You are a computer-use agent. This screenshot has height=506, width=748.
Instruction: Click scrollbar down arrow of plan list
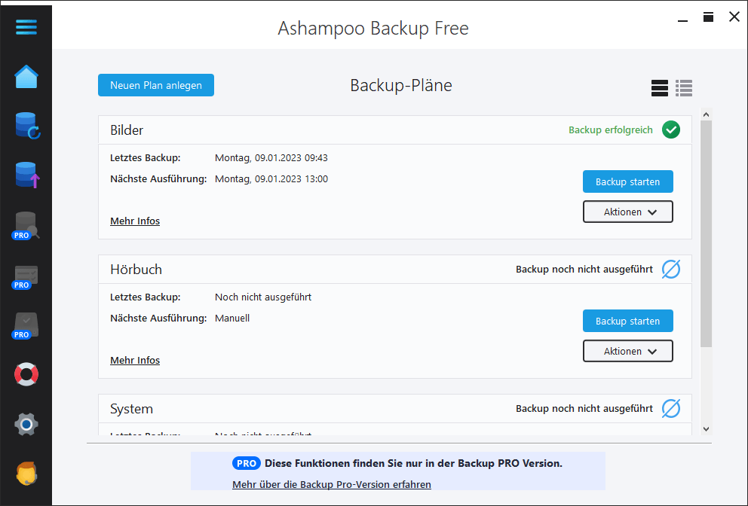click(x=706, y=428)
